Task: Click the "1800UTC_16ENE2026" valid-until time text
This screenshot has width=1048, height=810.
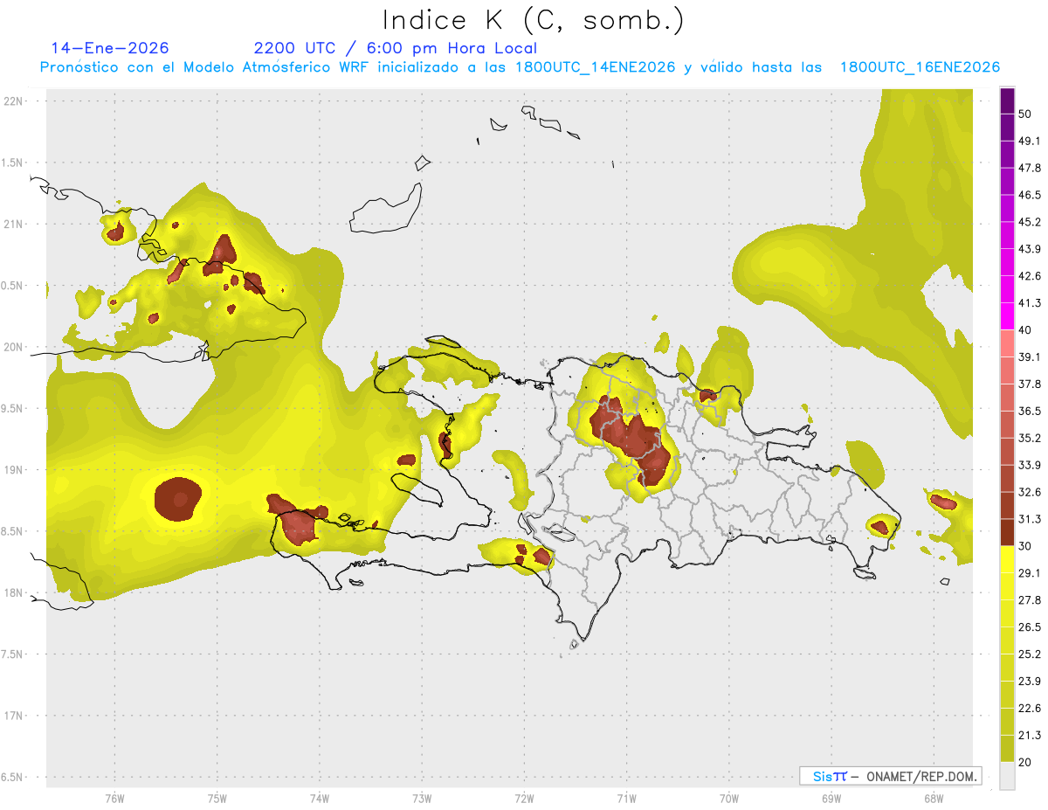Action: pyautogui.click(x=920, y=67)
